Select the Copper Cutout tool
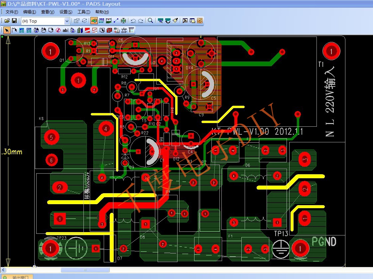 point(29,30)
